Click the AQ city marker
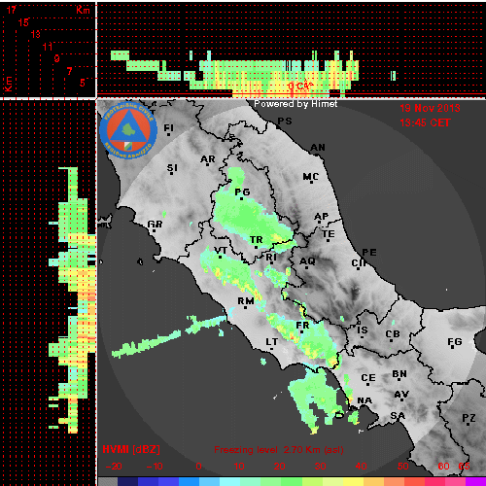The height and width of the screenshot is (486, 486). (307, 267)
